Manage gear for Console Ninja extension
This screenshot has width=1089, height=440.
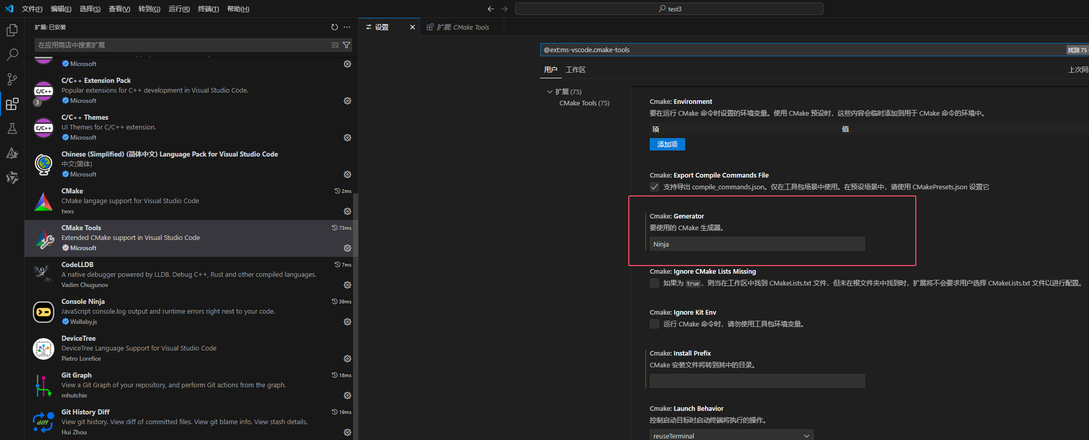click(347, 322)
